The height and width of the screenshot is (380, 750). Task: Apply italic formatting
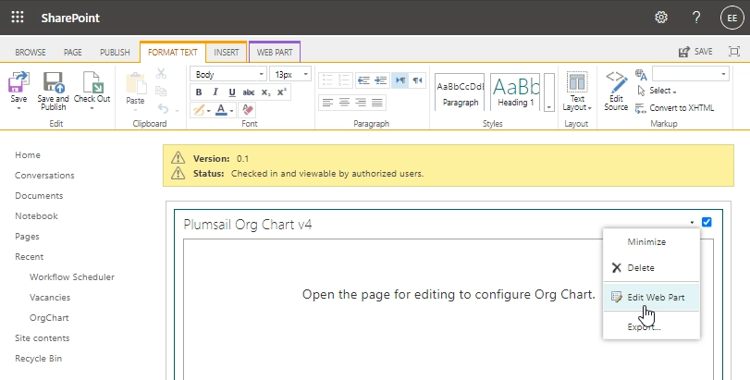[x=215, y=92]
